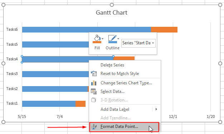The width and height of the screenshot is (224, 134).
Task: Open the Series "Start Da" element selector
Action: [138, 43]
